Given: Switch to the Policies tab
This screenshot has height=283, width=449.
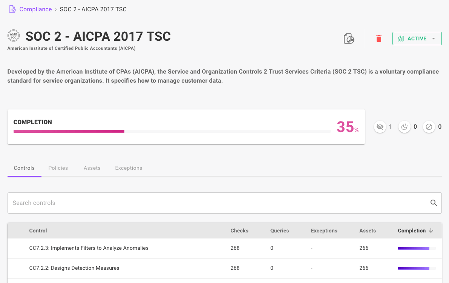Looking at the screenshot, I should (x=58, y=168).
